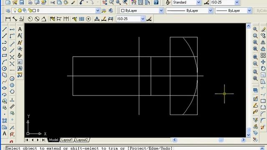Screen dimensions: 267x150
Task: Open the Help question mark icon
Action: tap(156, 2)
